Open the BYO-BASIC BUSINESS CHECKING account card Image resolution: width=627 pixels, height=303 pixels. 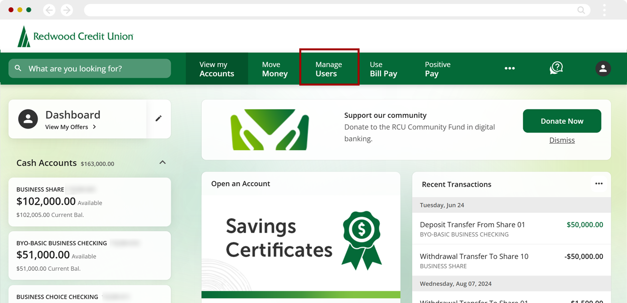[x=90, y=256]
